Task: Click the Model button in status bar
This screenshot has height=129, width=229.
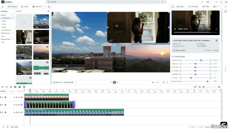Action: [x=15, y=127]
